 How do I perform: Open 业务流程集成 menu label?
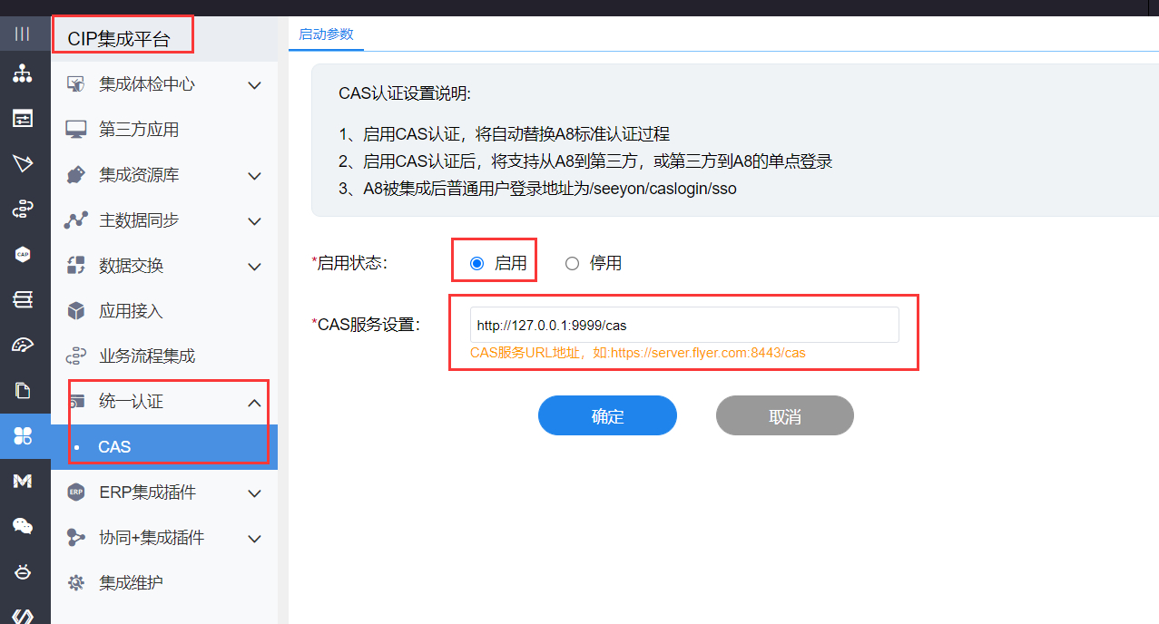(x=147, y=356)
